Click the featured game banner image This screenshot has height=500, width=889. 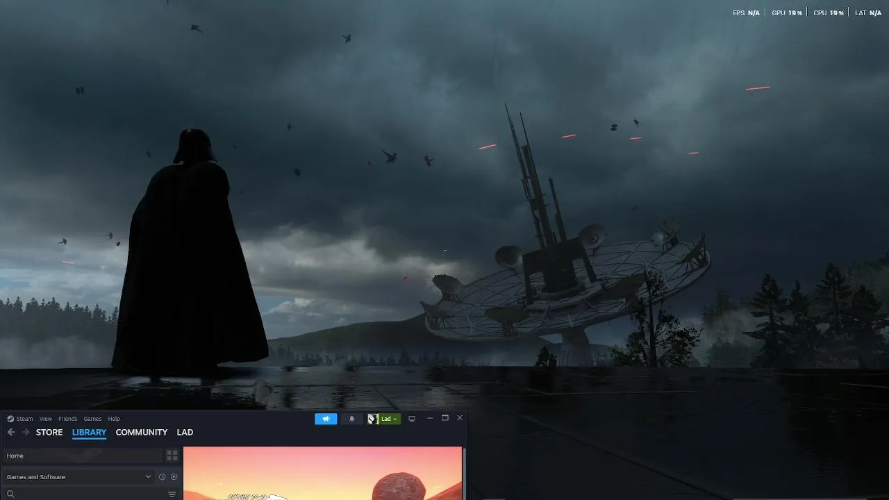tap(322, 473)
